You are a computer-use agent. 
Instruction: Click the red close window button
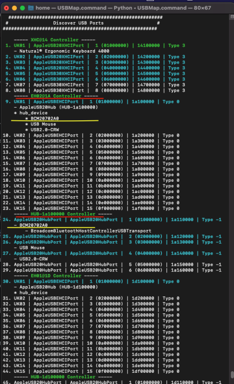(7, 8)
